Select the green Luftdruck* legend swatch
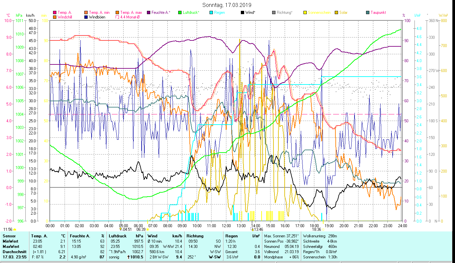Viewport: 455px width, 263px height. tap(180, 13)
